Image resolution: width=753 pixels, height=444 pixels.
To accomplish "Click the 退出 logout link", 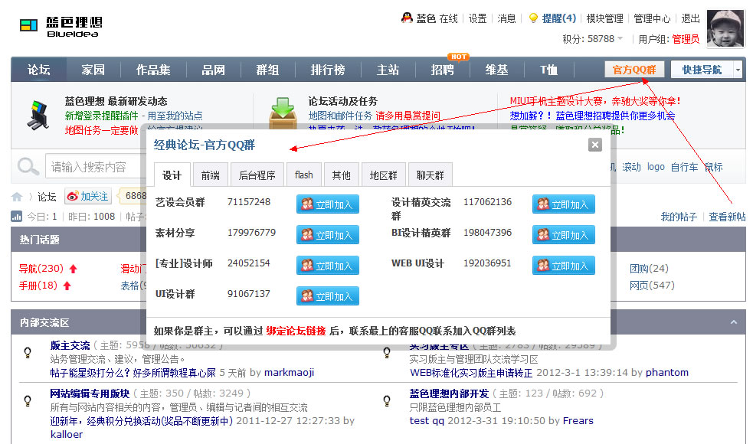I will [x=691, y=18].
